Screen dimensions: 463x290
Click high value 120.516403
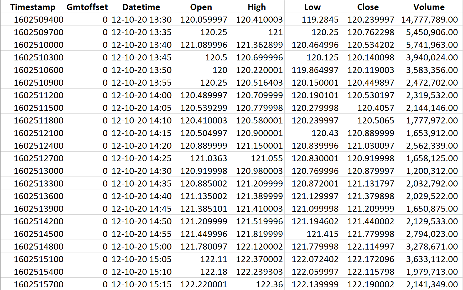pyautogui.click(x=257, y=82)
